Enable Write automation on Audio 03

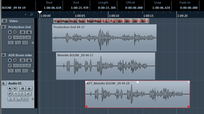tap(29, 89)
